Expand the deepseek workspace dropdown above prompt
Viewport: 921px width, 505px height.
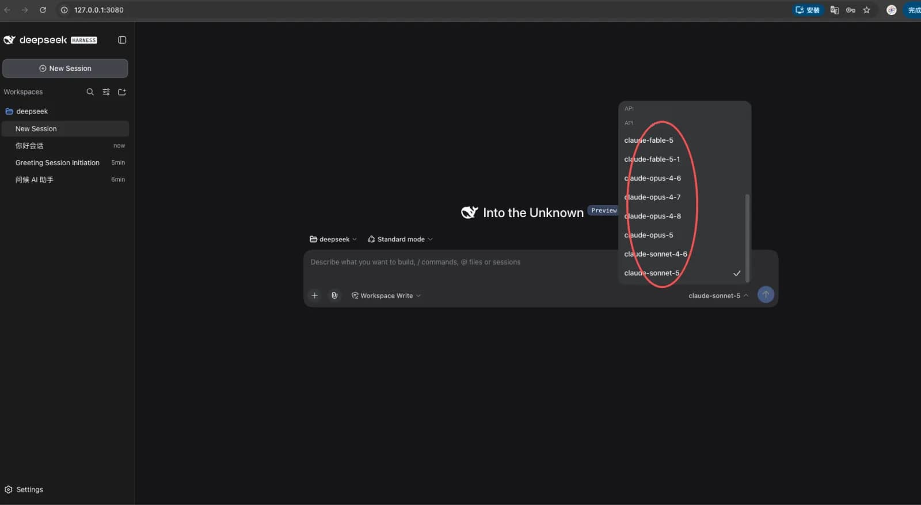coord(333,239)
